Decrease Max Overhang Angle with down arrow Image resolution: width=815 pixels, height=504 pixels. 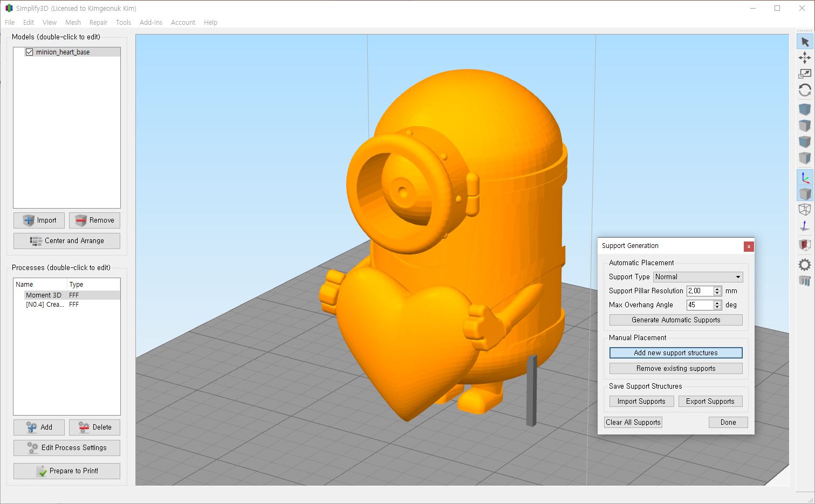[717, 307]
